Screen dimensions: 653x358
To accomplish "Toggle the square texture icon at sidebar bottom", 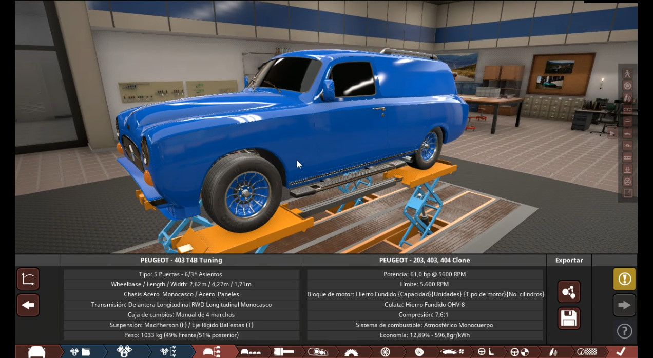I will [x=627, y=193].
